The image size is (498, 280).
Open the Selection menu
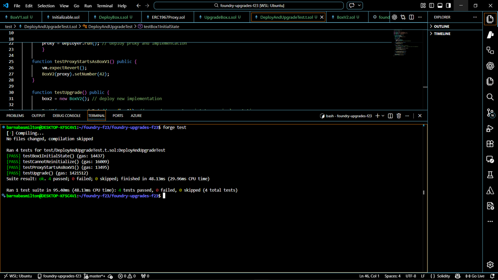46,6
